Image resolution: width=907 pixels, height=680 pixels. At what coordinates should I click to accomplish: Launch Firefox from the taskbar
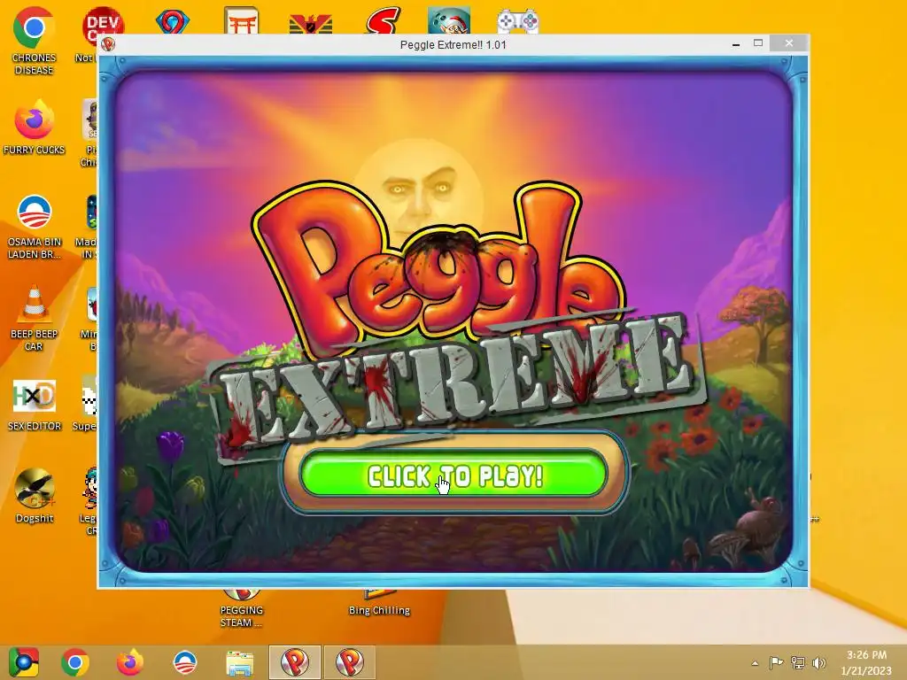pos(129,662)
